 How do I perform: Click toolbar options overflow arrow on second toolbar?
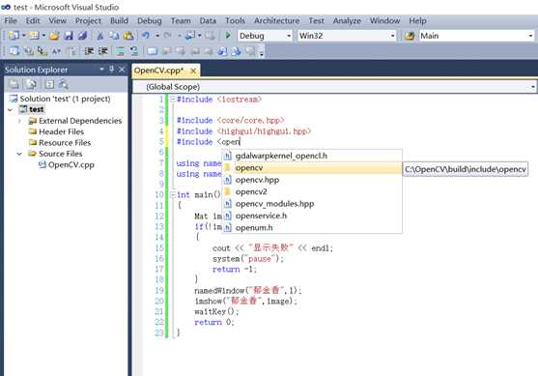click(262, 53)
